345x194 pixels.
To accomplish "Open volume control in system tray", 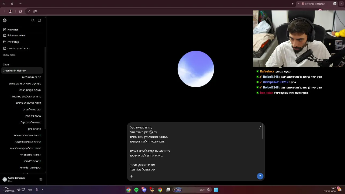I will pyautogui.click(x=19, y=190).
